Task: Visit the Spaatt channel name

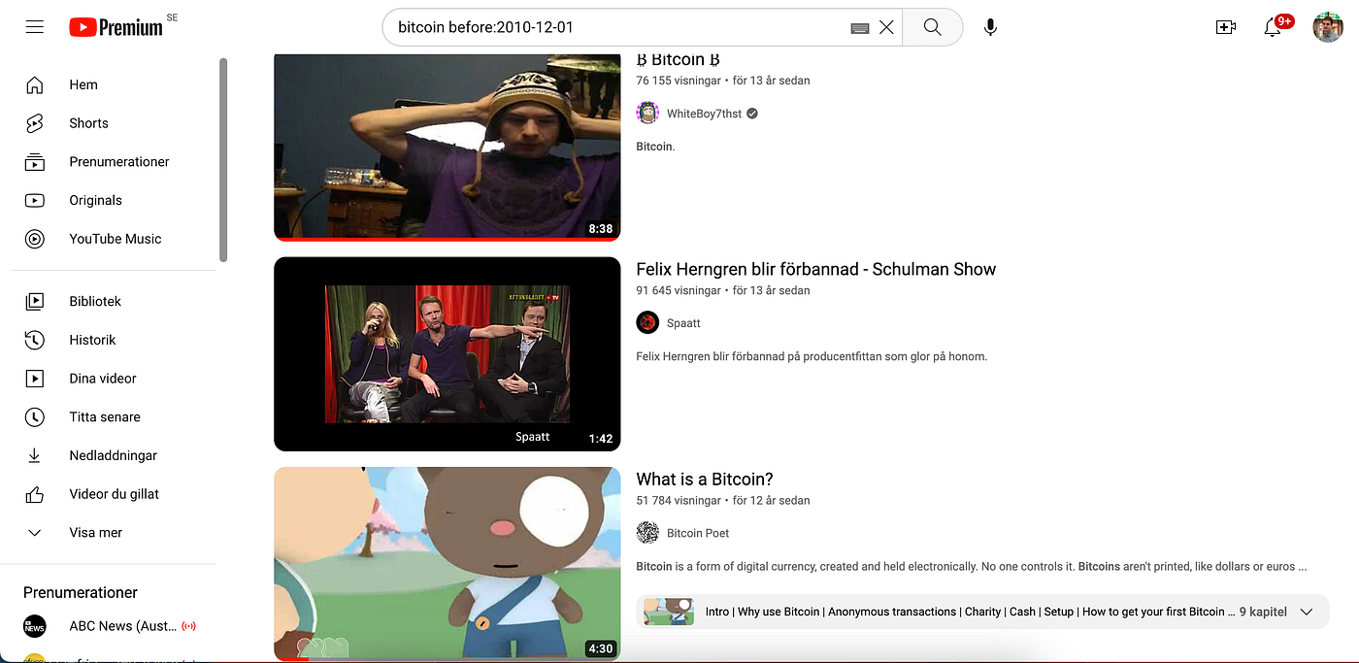Action: [x=683, y=322]
